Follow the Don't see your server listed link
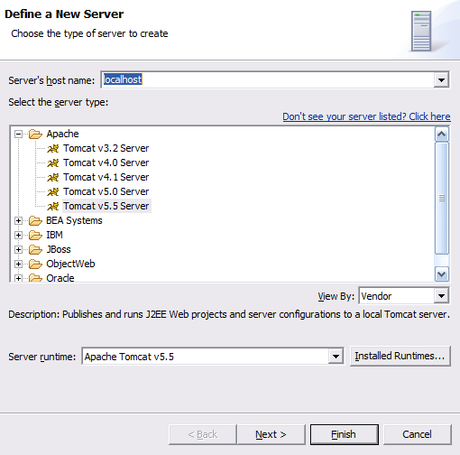 [x=366, y=116]
